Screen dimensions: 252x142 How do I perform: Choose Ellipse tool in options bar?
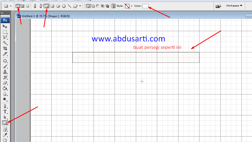58,6
